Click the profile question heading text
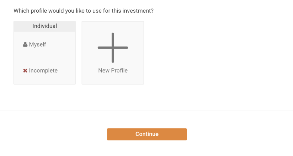The height and width of the screenshot is (156, 293). 84,11
